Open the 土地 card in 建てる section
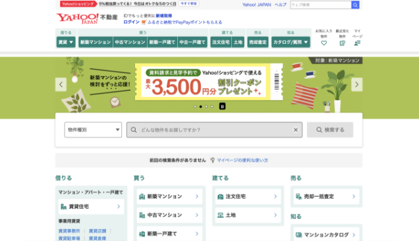 pos(248,215)
